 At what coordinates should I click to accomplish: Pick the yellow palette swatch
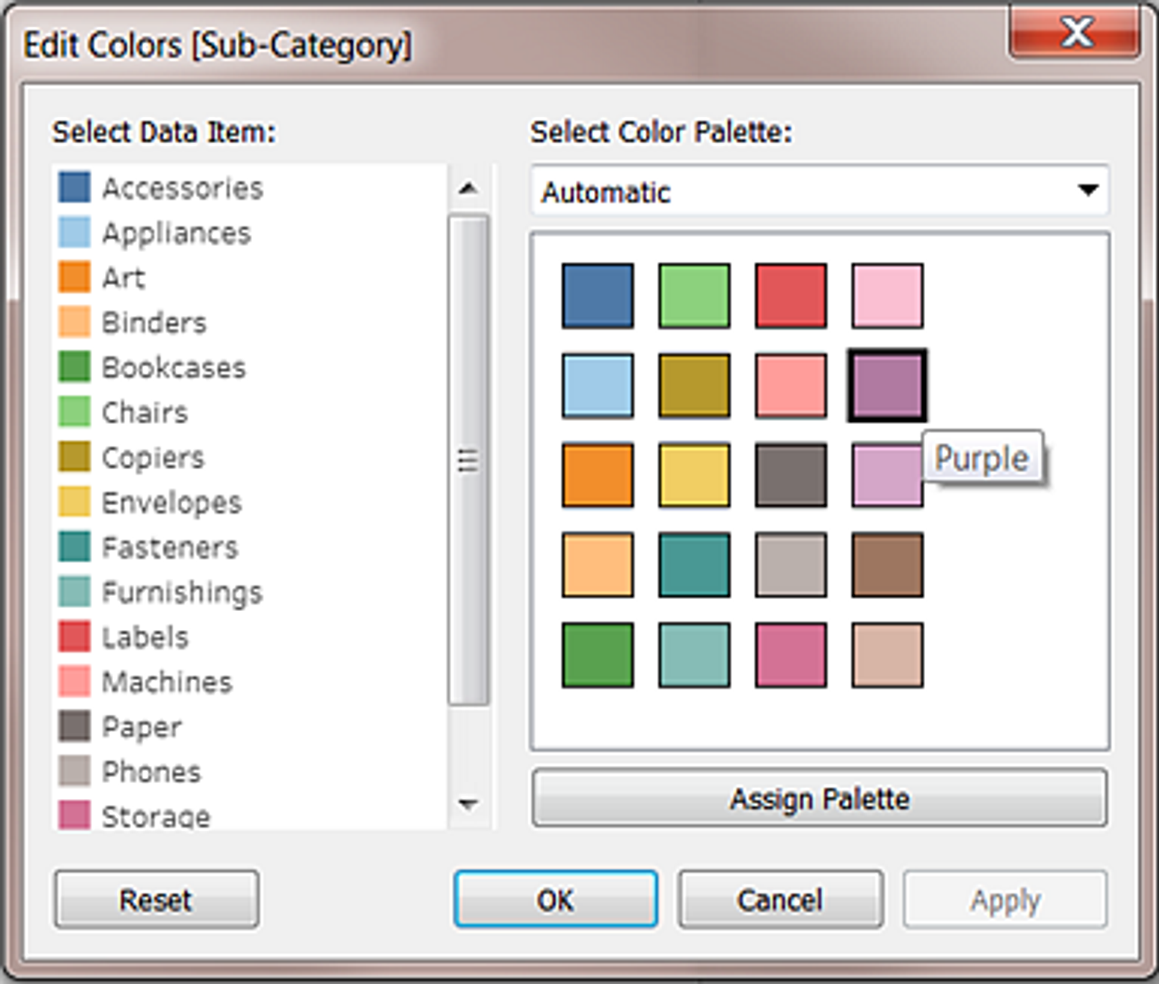coord(694,475)
